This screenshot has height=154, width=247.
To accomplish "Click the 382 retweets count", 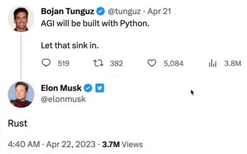I will click(x=116, y=63).
